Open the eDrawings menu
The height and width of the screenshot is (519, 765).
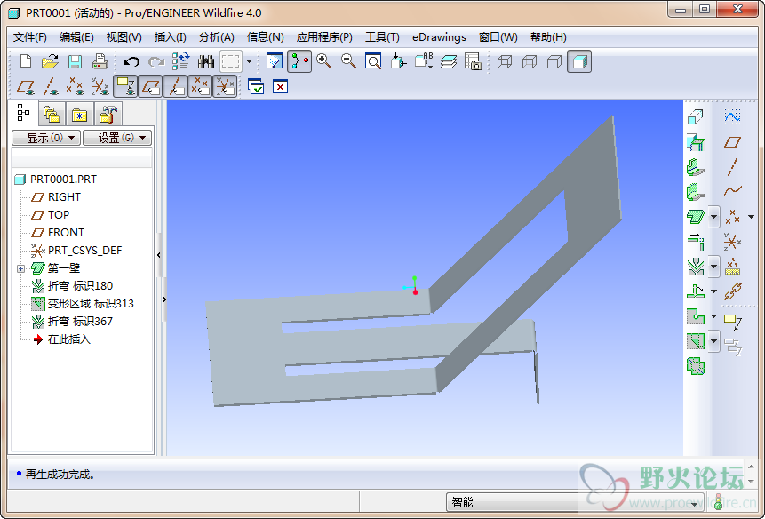[x=439, y=37]
